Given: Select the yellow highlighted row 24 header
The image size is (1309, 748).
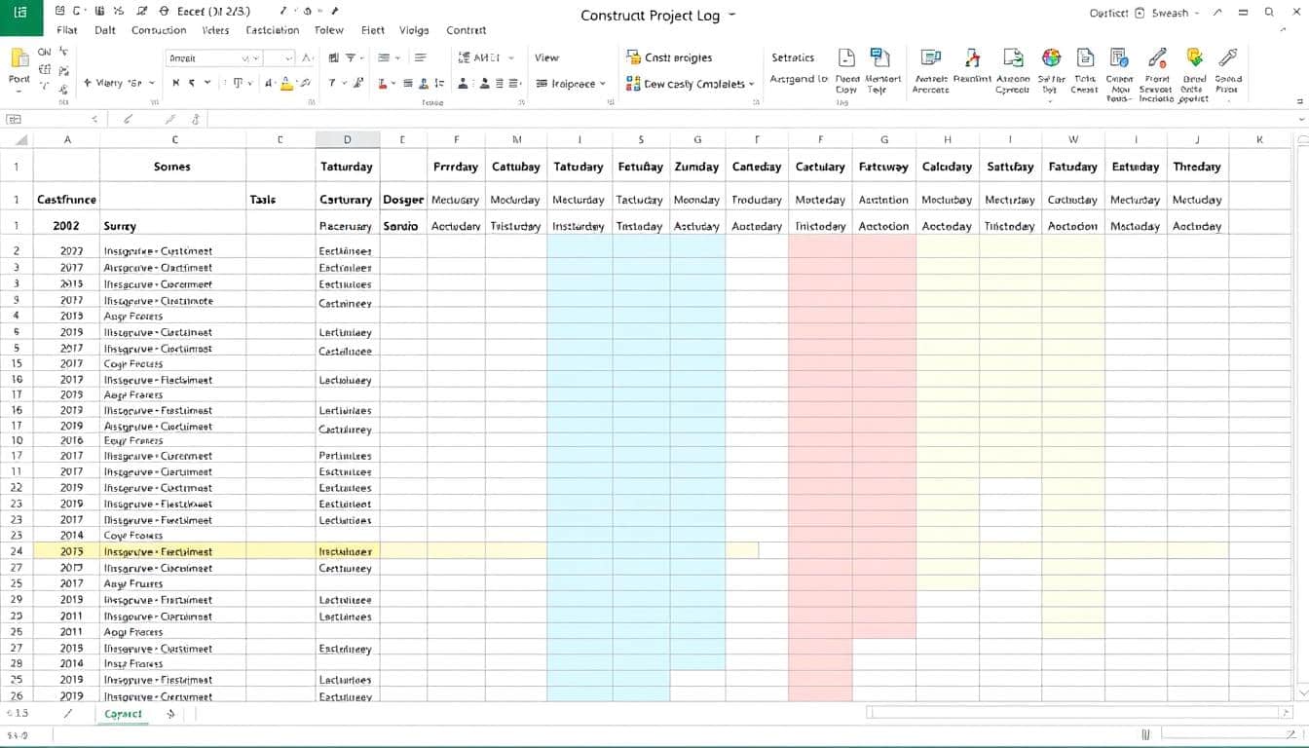Looking at the screenshot, I should 17,551.
